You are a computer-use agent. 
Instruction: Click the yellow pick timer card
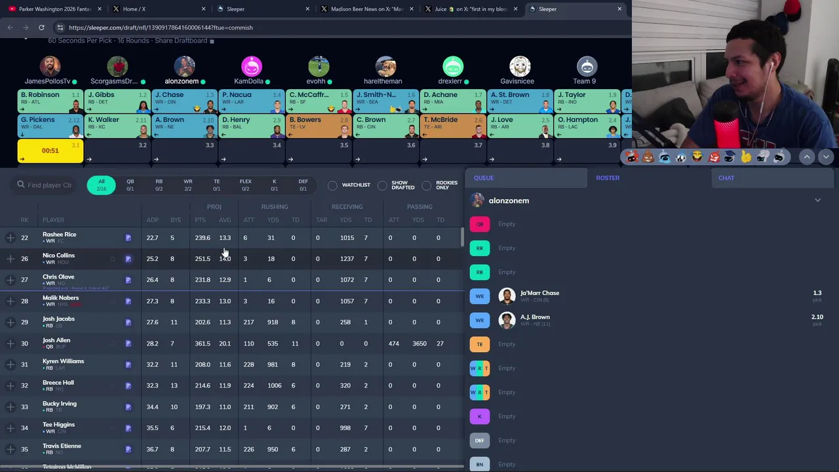tap(50, 151)
